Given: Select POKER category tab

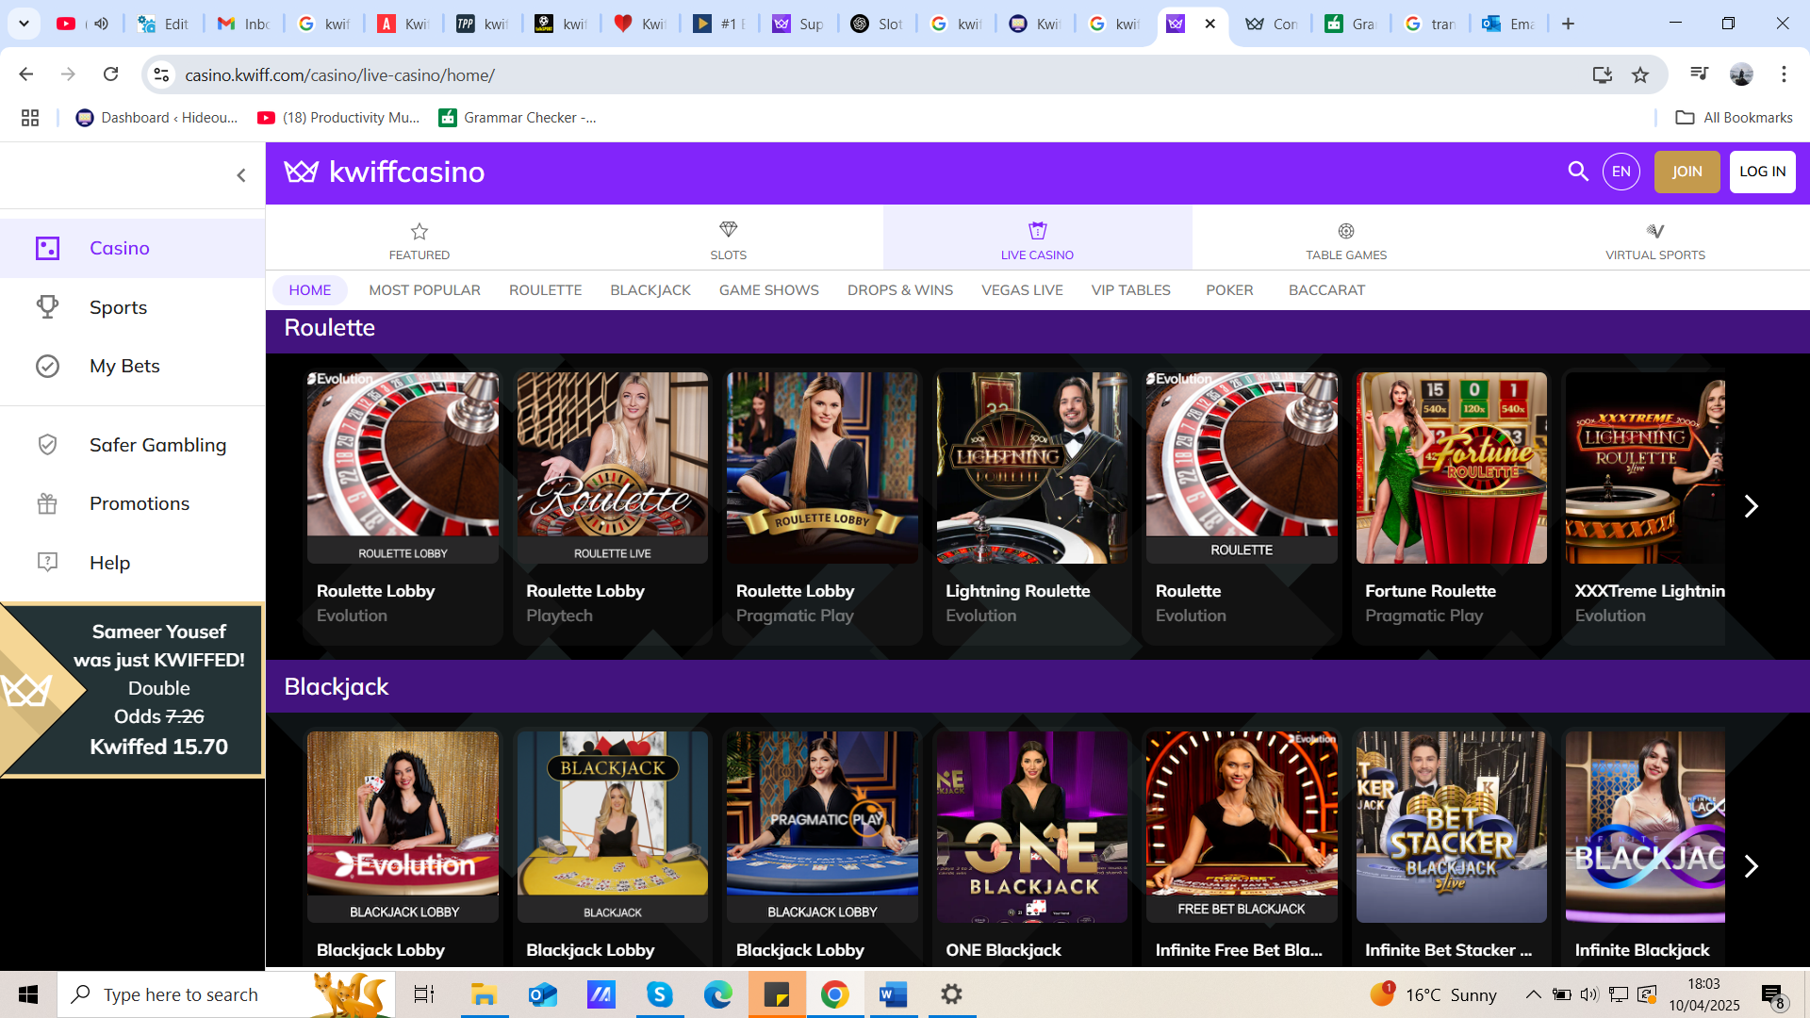Looking at the screenshot, I should pyautogui.click(x=1229, y=290).
